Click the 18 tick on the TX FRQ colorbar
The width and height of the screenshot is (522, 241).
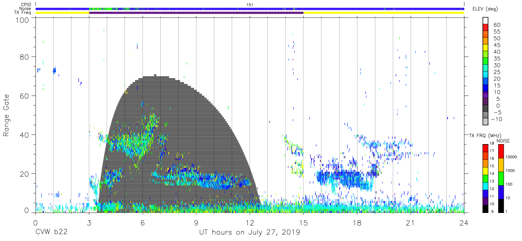click(492, 144)
